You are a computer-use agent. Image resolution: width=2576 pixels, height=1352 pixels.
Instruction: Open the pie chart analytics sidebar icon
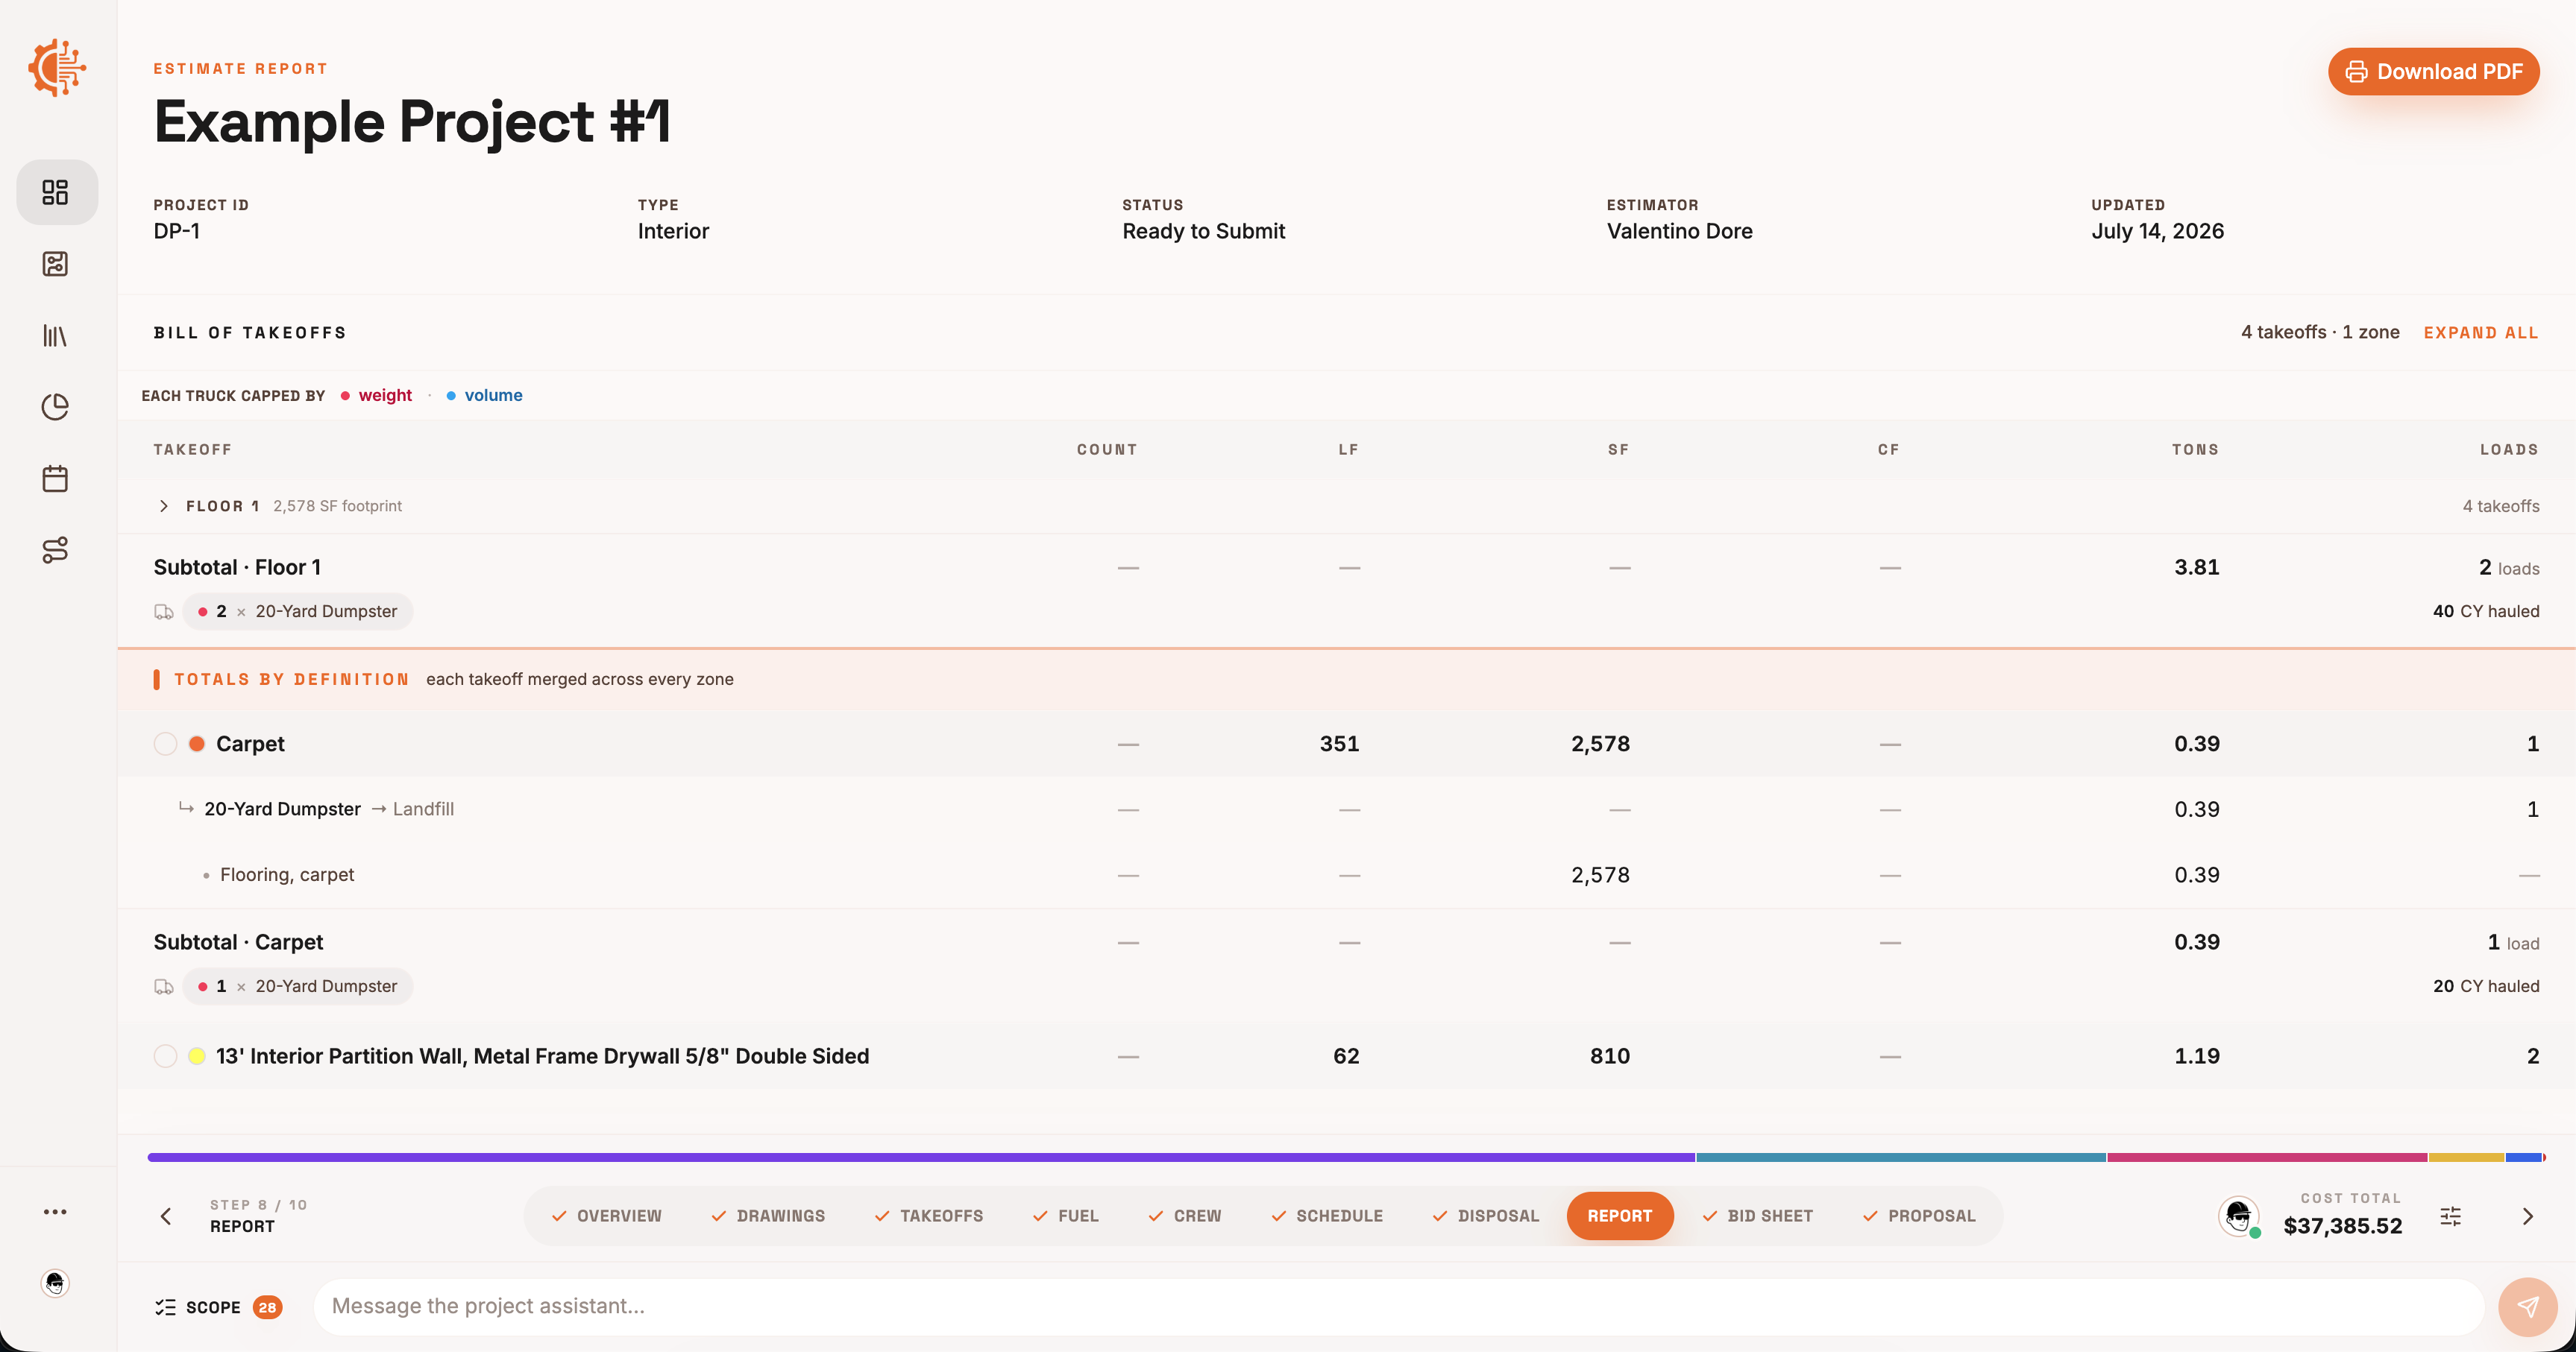[56, 407]
